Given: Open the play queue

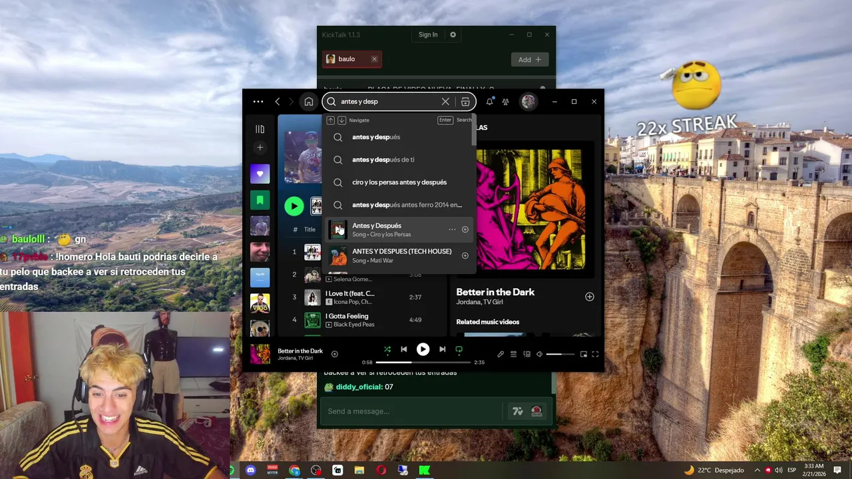Looking at the screenshot, I should pyautogui.click(x=513, y=355).
